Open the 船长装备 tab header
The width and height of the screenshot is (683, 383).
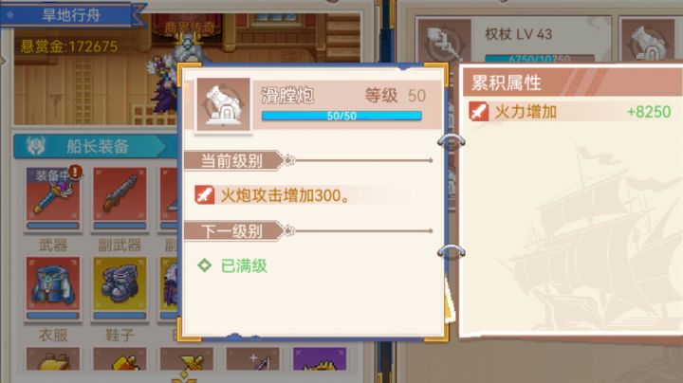point(90,146)
